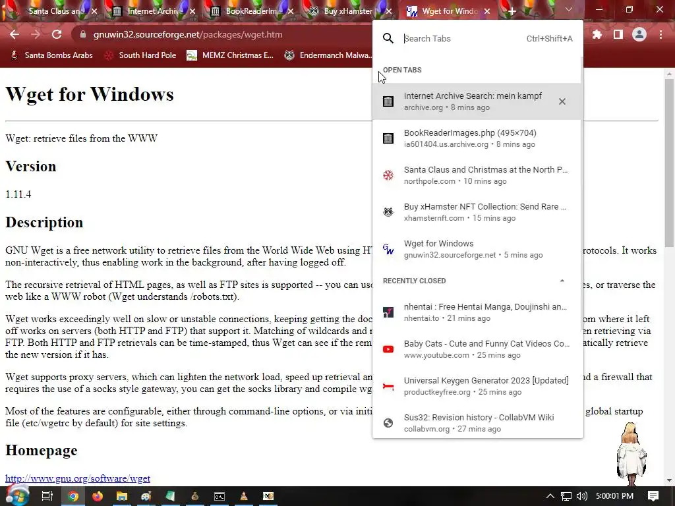Switch to Internet Archive Search: mein kampf entry

(477, 101)
